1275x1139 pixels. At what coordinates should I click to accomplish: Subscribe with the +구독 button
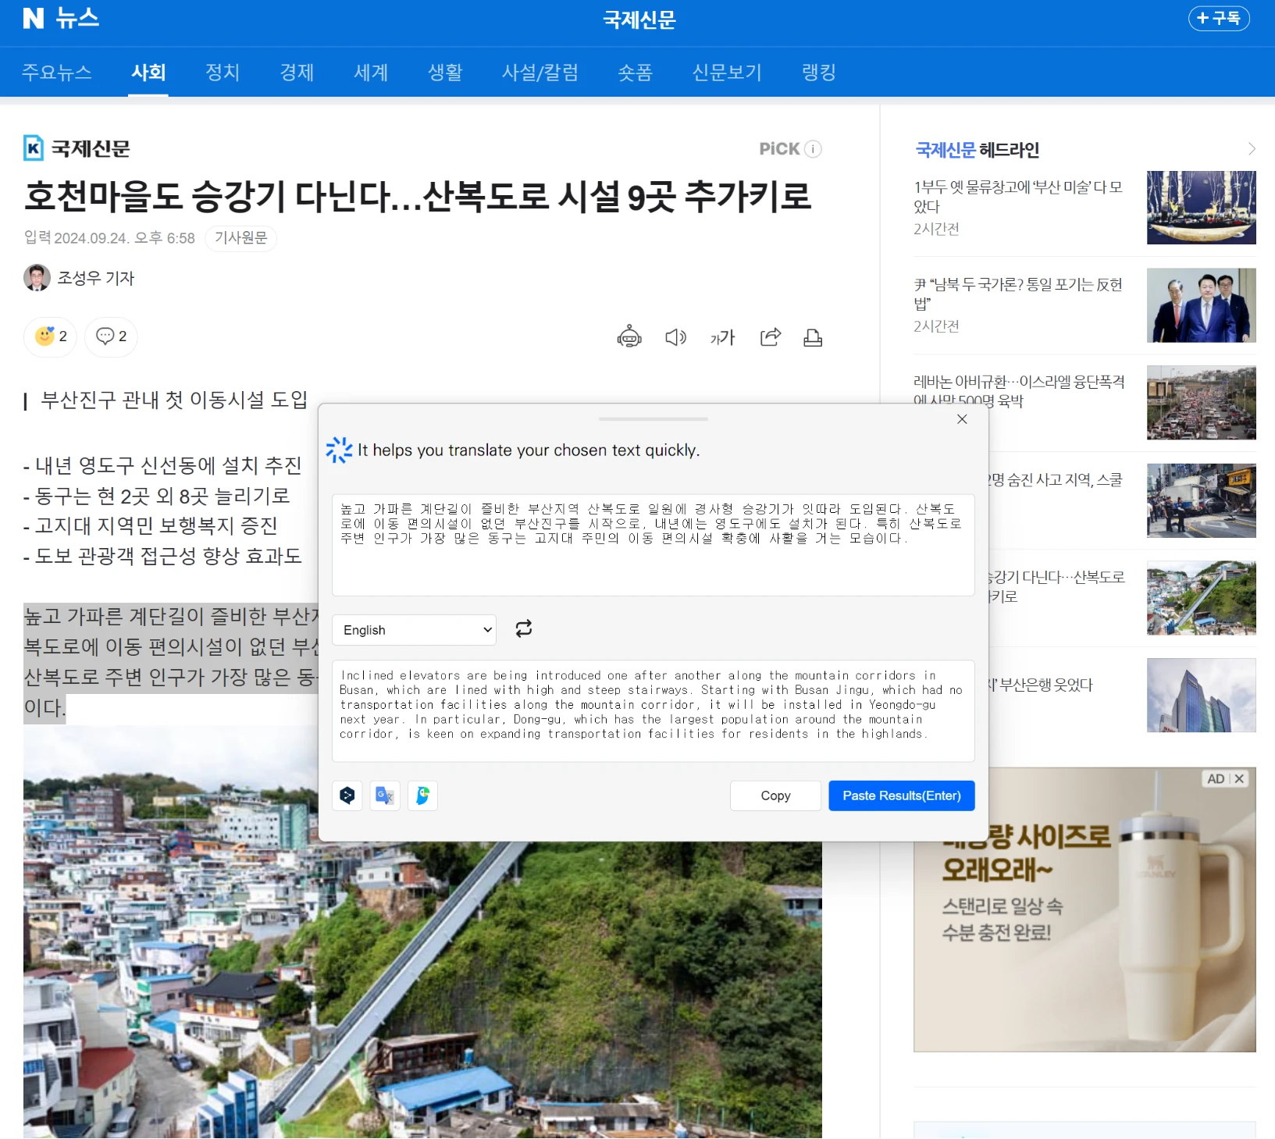1219,18
